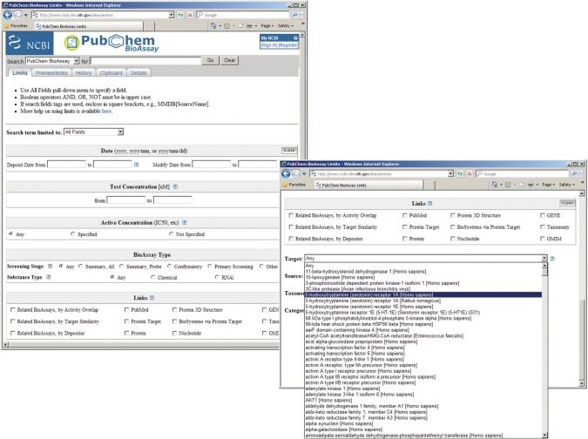The height and width of the screenshot is (439, 588).
Task: Select PubChem BioAssay Limits browser tab in left window
Action: (89, 26)
